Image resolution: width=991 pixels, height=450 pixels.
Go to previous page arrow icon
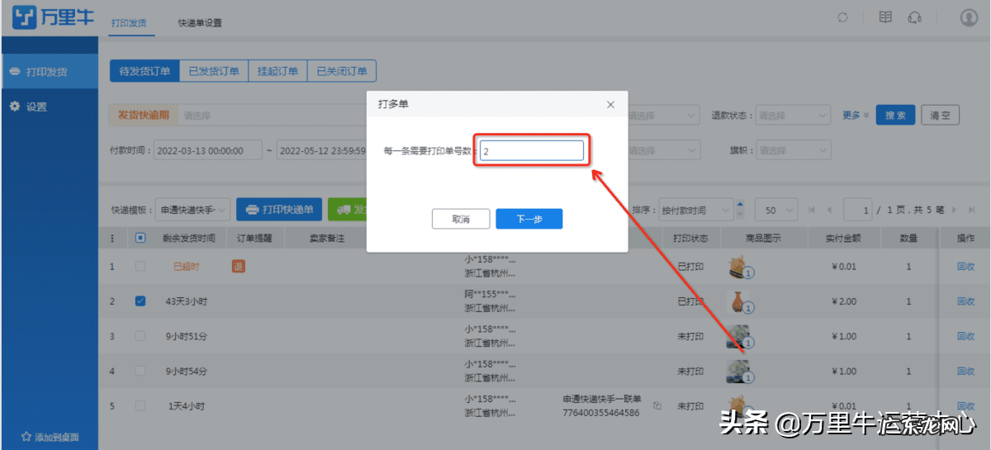[829, 210]
